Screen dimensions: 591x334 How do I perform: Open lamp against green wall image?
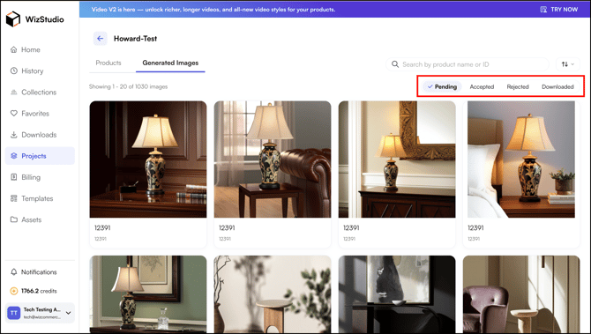tap(148, 294)
